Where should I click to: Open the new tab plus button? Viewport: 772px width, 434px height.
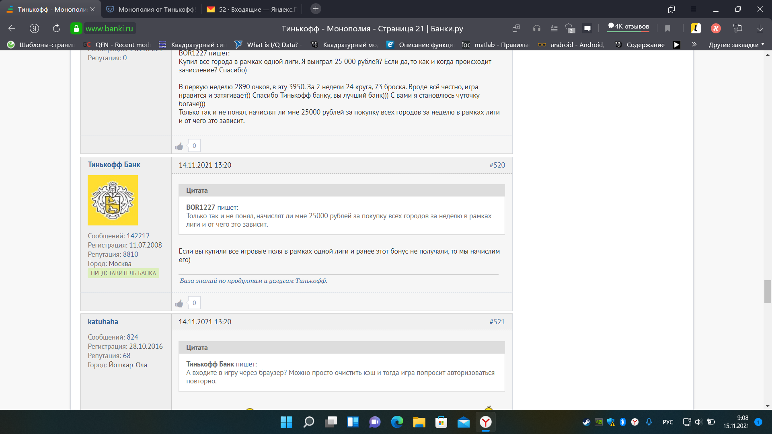coord(316,9)
